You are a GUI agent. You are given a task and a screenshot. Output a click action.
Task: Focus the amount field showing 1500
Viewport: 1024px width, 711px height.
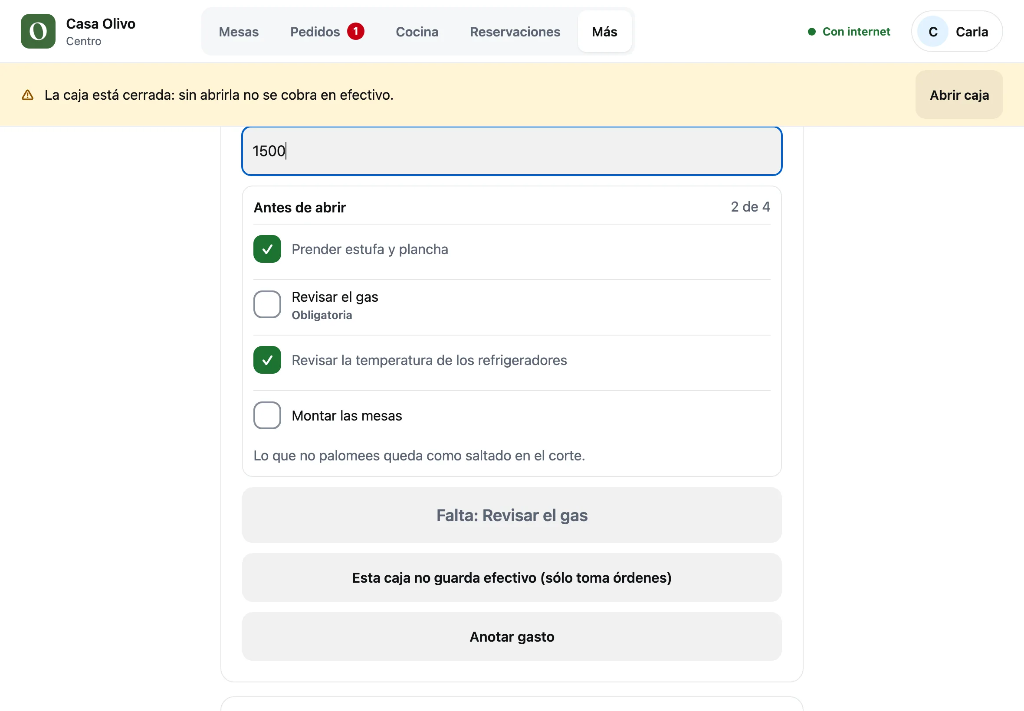[512, 151]
